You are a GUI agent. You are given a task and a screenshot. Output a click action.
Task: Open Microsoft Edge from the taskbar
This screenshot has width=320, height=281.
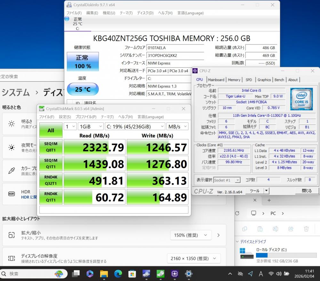pyautogui.click(x=118, y=274)
